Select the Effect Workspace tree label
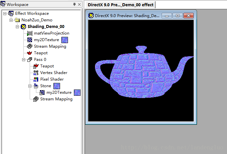The height and width of the screenshot is (154, 227). pos(32,13)
